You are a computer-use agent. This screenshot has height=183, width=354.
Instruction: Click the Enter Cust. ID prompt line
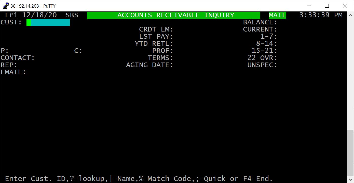pos(139,179)
